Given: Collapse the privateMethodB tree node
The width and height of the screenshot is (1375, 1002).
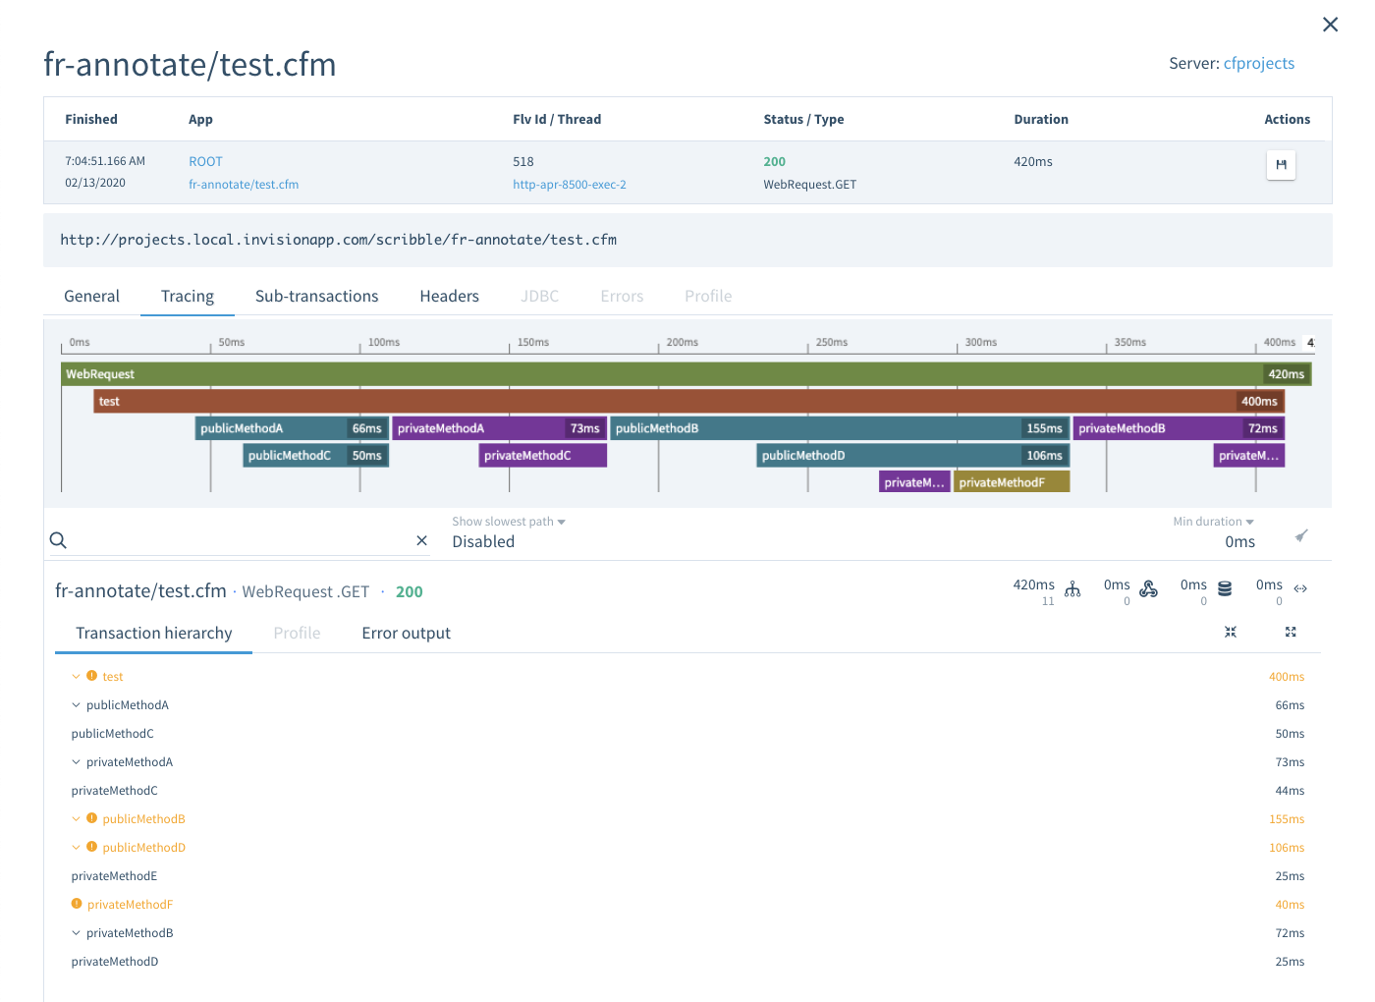Looking at the screenshot, I should pos(76,933).
